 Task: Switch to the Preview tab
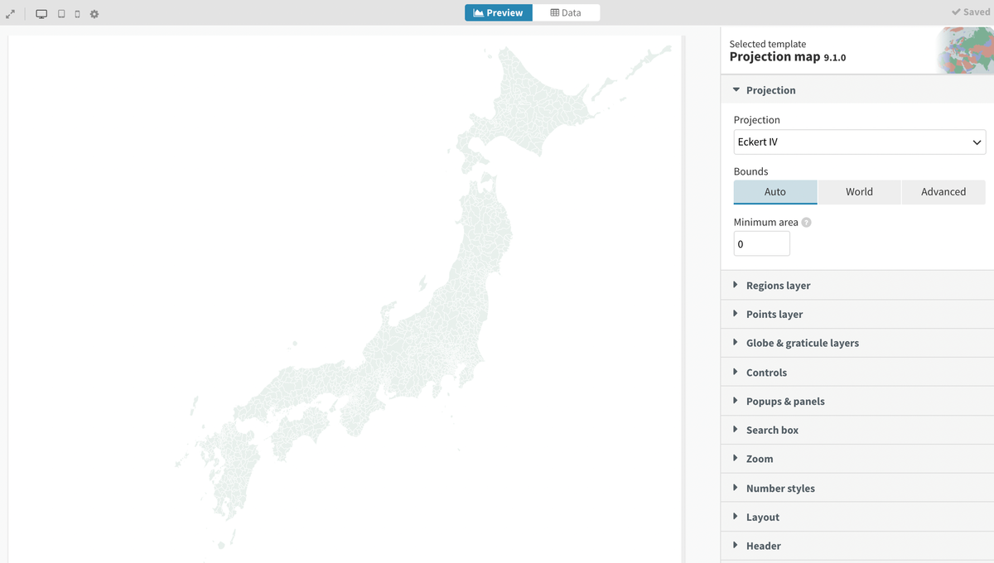499,12
